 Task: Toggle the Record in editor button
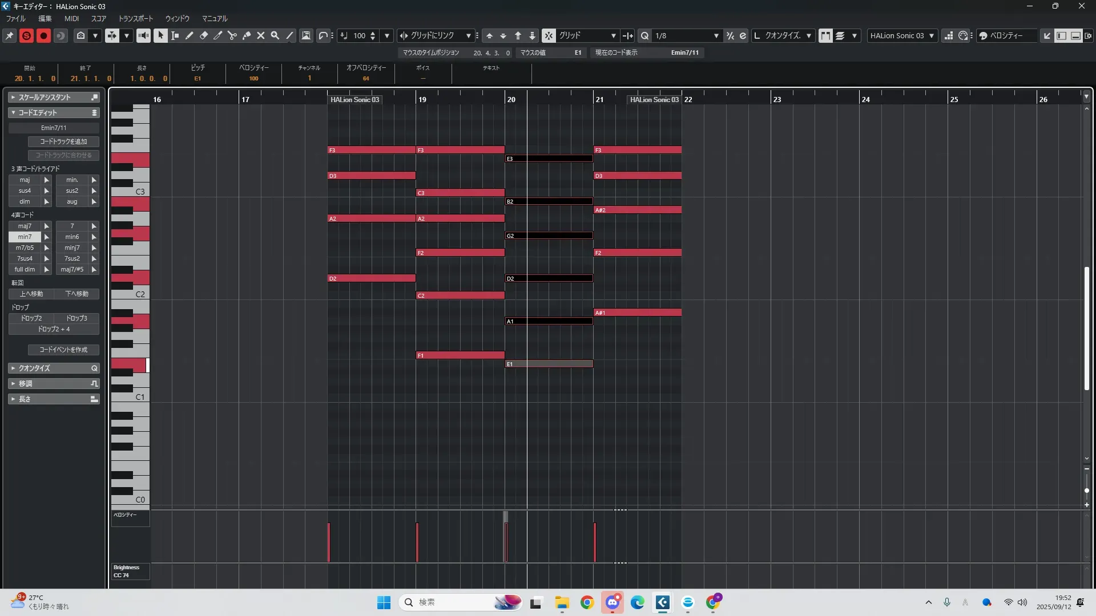pyautogui.click(x=43, y=35)
